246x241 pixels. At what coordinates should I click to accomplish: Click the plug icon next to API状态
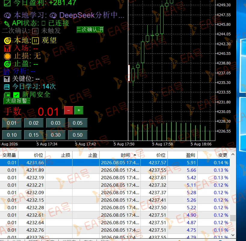7,23
